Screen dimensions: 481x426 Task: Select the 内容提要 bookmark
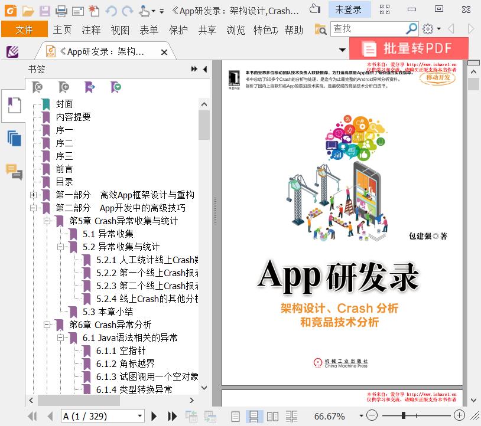(x=73, y=117)
